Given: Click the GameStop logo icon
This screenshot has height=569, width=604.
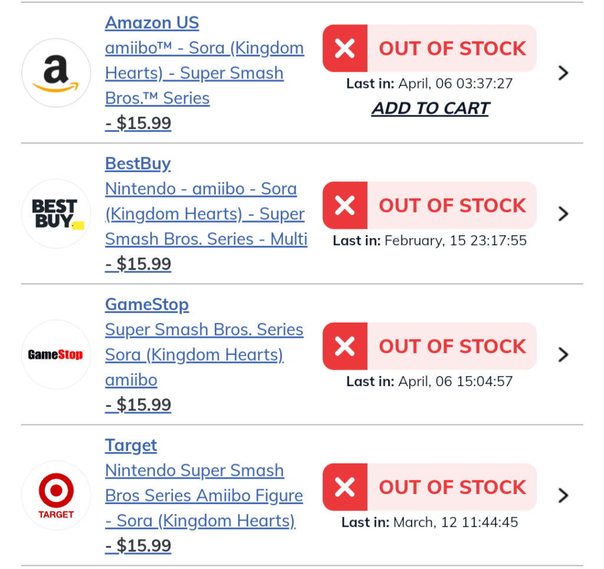Looking at the screenshot, I should (x=56, y=354).
